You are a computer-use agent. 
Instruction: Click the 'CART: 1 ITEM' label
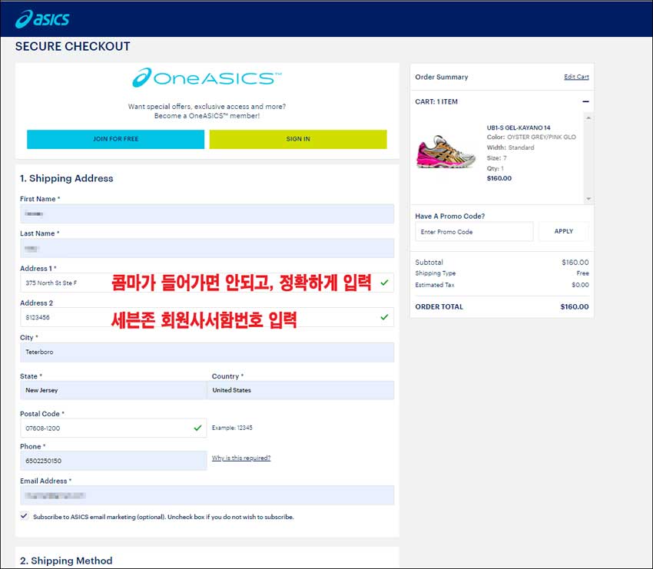click(436, 101)
